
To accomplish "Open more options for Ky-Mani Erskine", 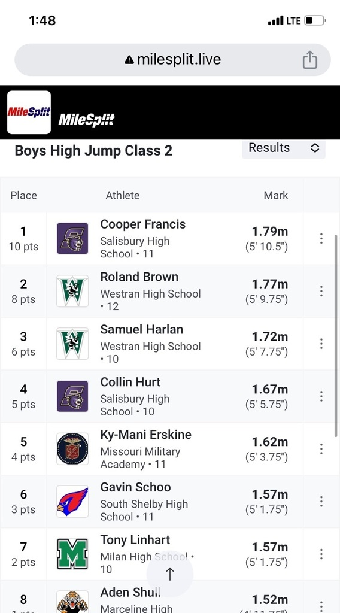I will pyautogui.click(x=321, y=449).
